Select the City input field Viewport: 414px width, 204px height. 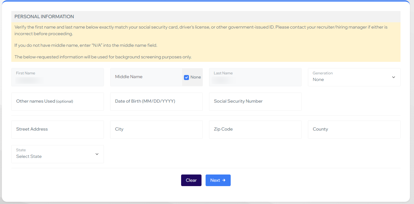[156, 129]
